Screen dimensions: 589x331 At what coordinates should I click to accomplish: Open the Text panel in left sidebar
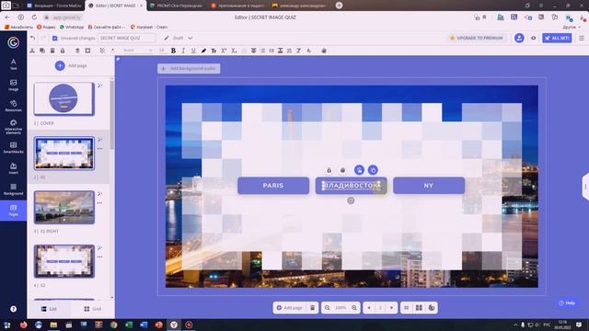(x=13, y=64)
